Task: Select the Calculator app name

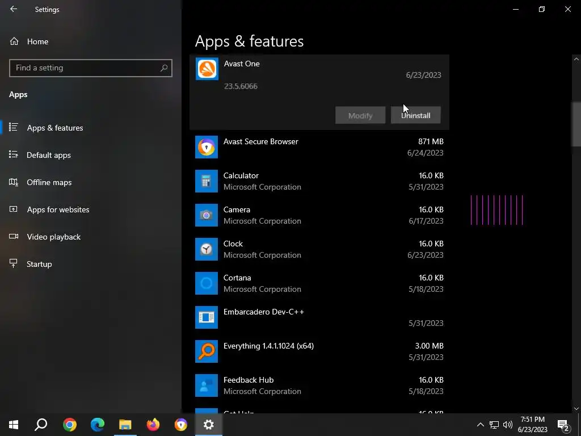Action: click(x=241, y=176)
